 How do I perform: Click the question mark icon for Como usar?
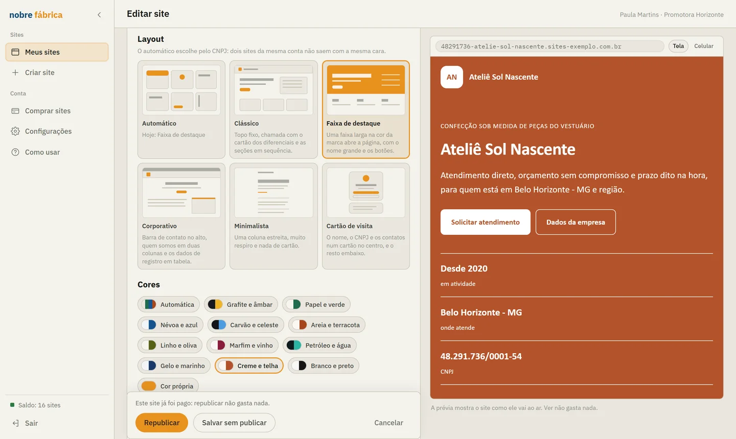[x=15, y=152]
